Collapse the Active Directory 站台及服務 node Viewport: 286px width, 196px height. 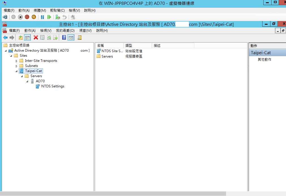6,51
